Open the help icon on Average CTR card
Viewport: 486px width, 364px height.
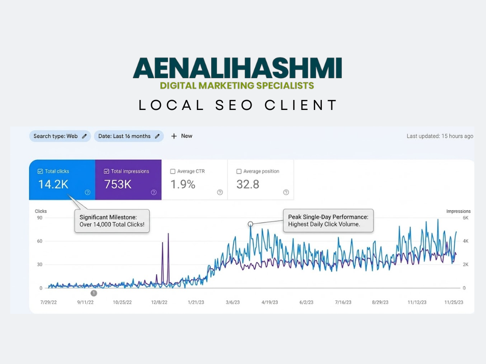(220, 192)
